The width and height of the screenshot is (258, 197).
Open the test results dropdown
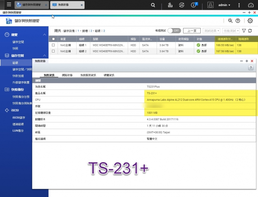pyautogui.click(x=211, y=31)
